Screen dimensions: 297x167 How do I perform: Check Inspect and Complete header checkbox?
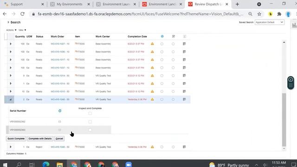[90, 113]
